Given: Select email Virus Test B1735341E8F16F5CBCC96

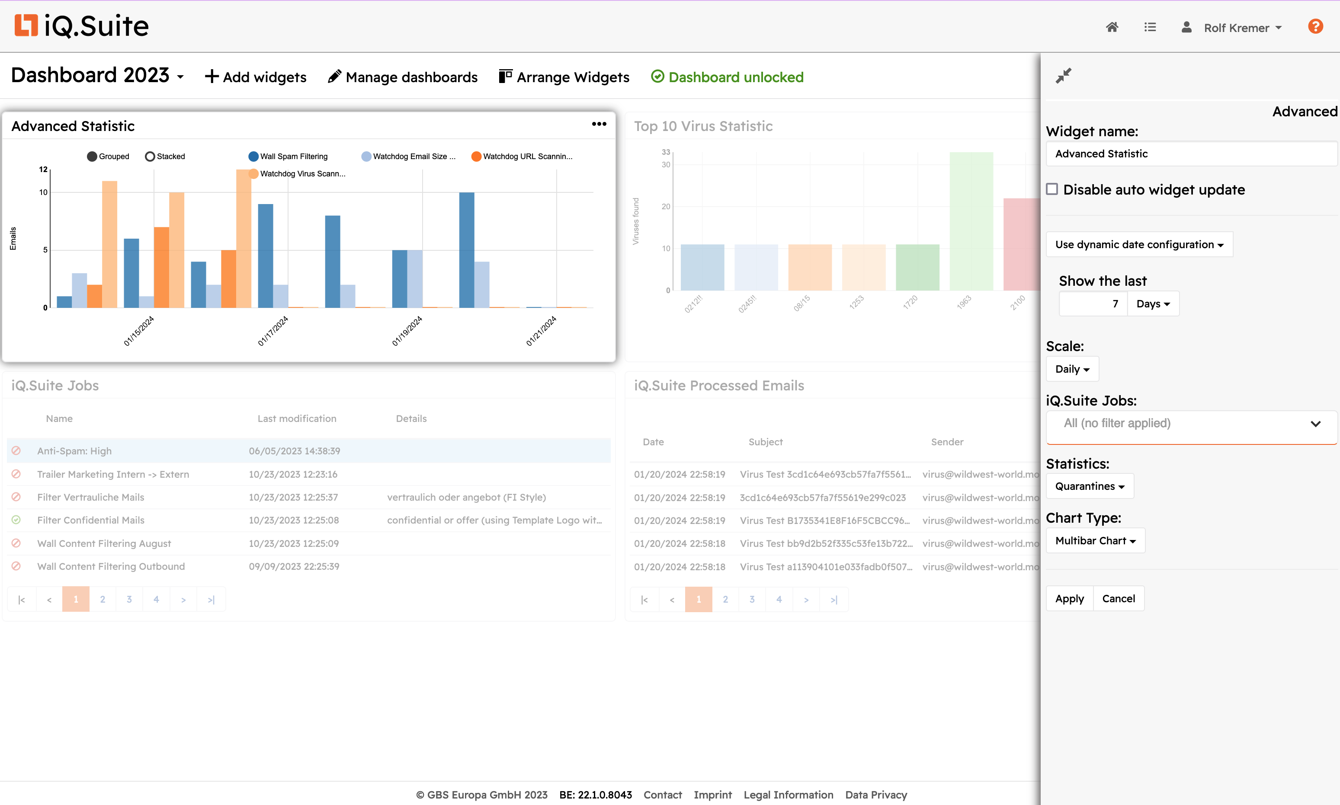Looking at the screenshot, I should coord(825,520).
